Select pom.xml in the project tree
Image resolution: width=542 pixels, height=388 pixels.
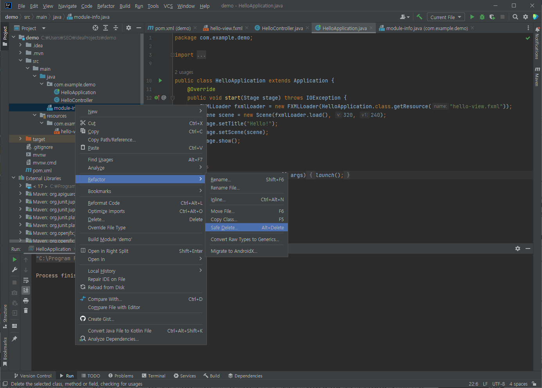tap(42, 170)
